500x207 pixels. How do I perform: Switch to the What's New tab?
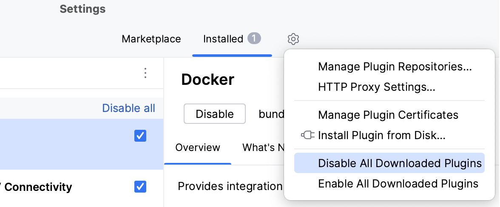tap(264, 148)
